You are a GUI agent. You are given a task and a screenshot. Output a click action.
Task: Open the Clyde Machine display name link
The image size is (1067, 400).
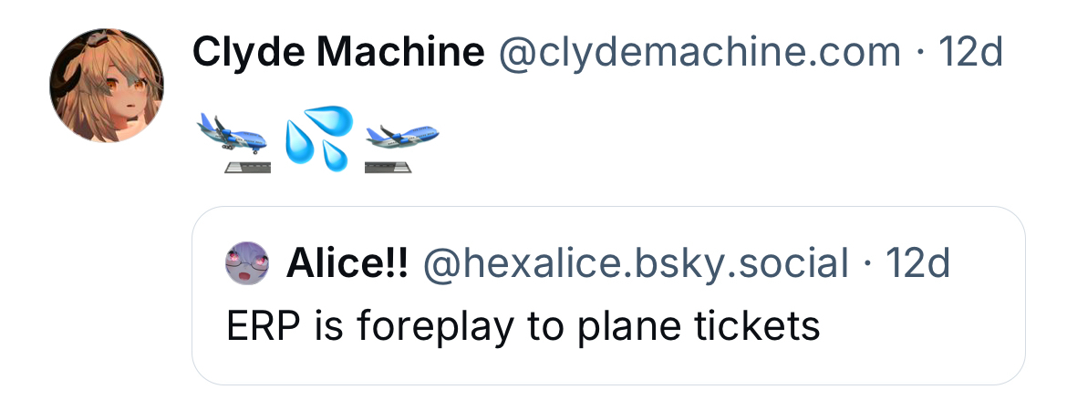tap(337, 54)
